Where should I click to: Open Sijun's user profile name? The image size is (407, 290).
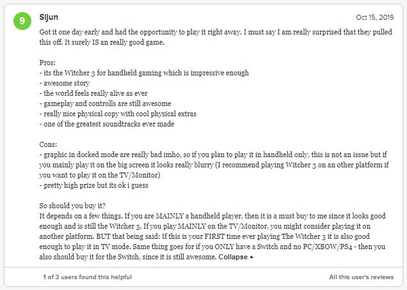point(47,17)
